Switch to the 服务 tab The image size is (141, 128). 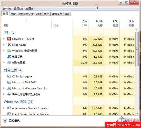[x=67, y=14]
